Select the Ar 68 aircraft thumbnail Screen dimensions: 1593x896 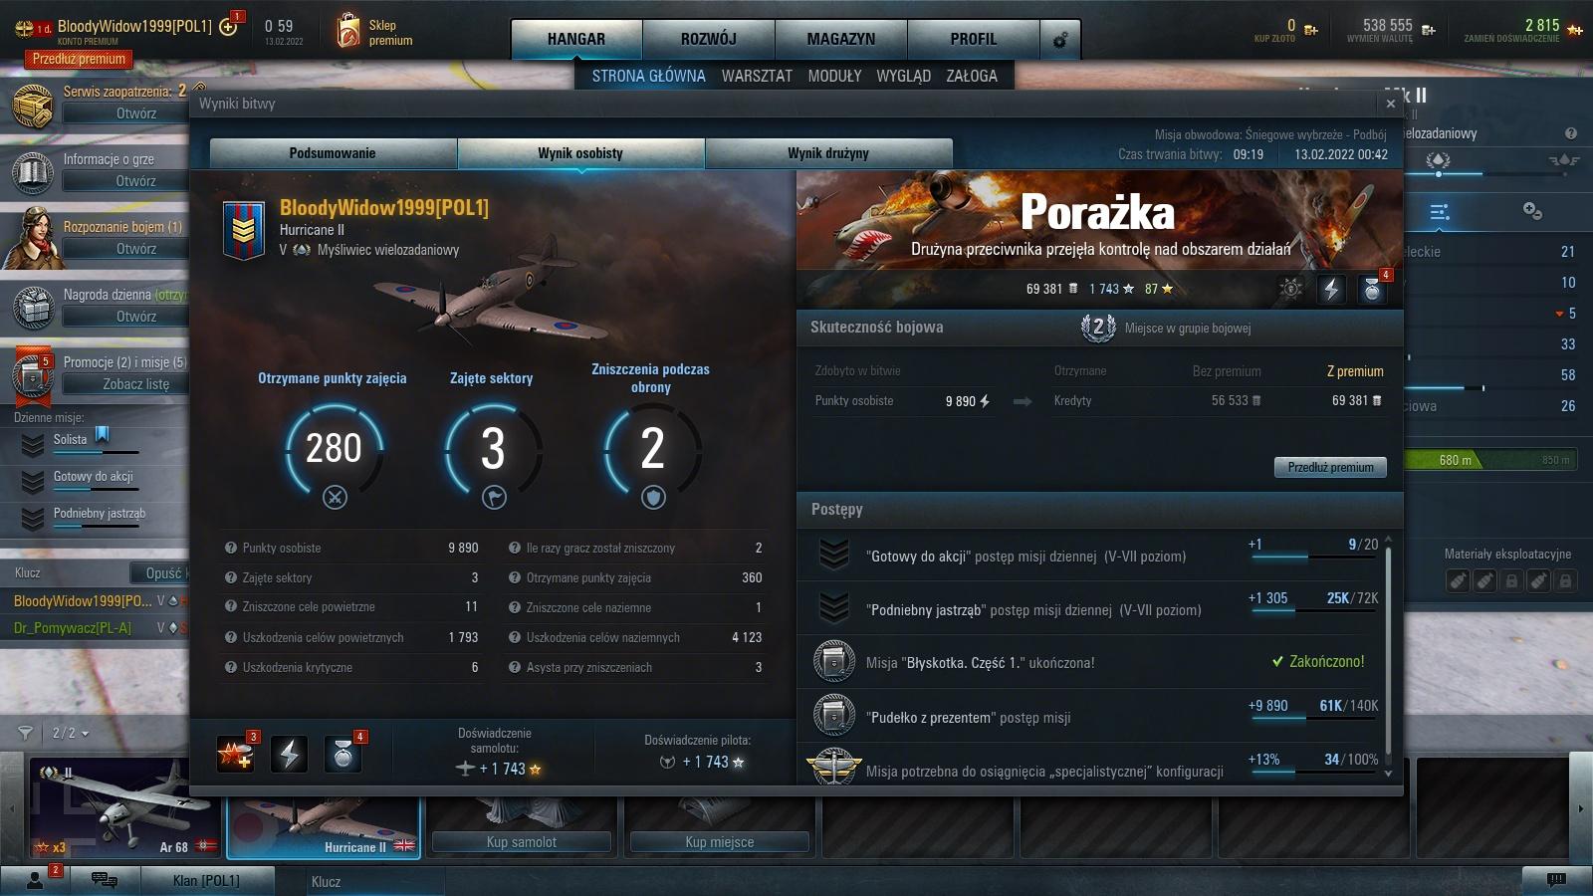click(123, 808)
